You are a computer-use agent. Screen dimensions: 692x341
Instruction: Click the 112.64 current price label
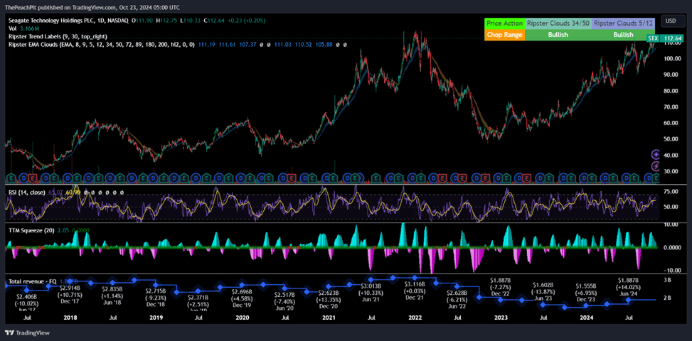point(672,38)
